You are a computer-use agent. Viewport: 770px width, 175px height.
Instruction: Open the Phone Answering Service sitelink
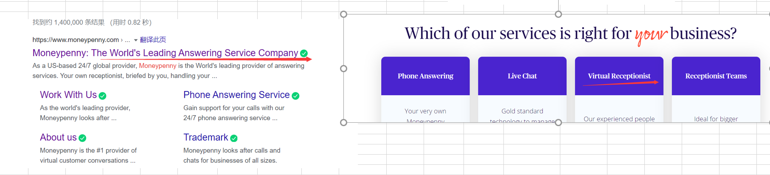click(236, 95)
